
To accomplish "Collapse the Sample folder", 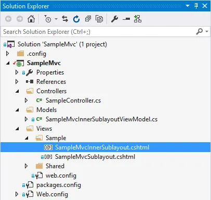I will pos(27,138).
